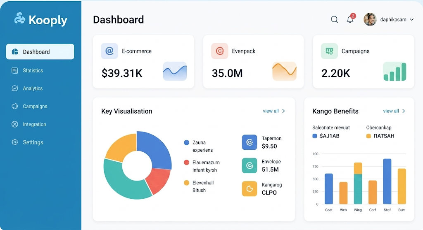
Task: Click chevron next to Key Visualisation view all
Action: [x=283, y=111]
